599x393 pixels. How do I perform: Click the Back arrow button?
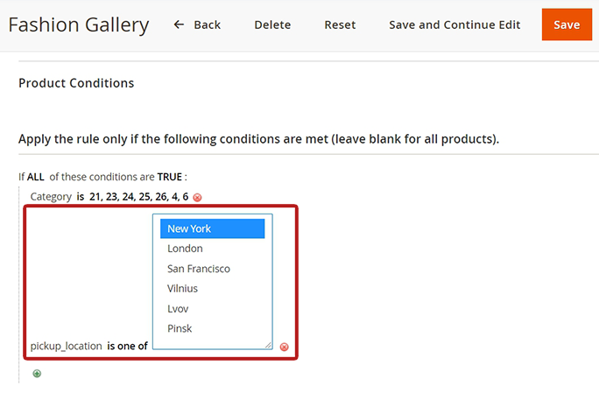197,25
